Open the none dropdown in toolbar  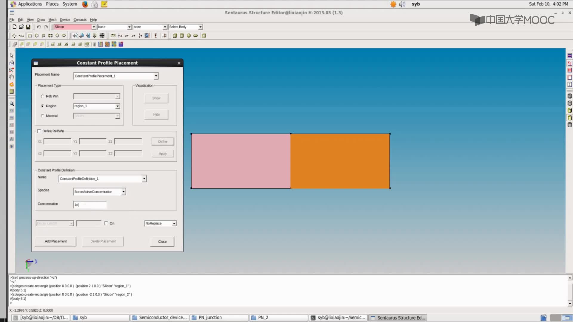165,27
